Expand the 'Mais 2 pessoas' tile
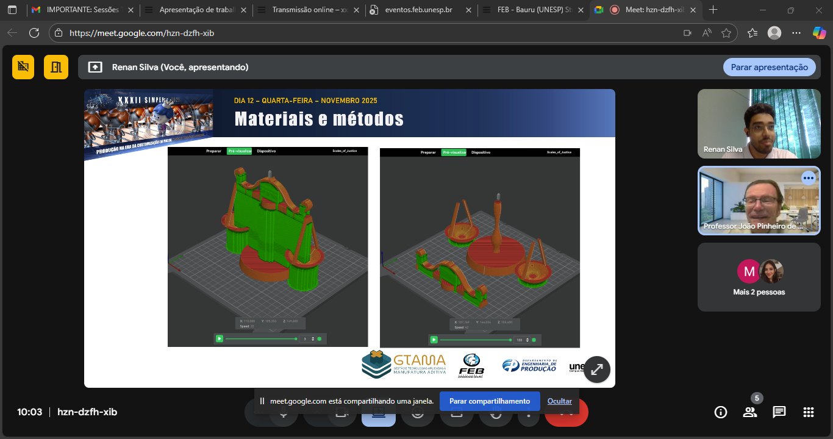 click(x=759, y=277)
